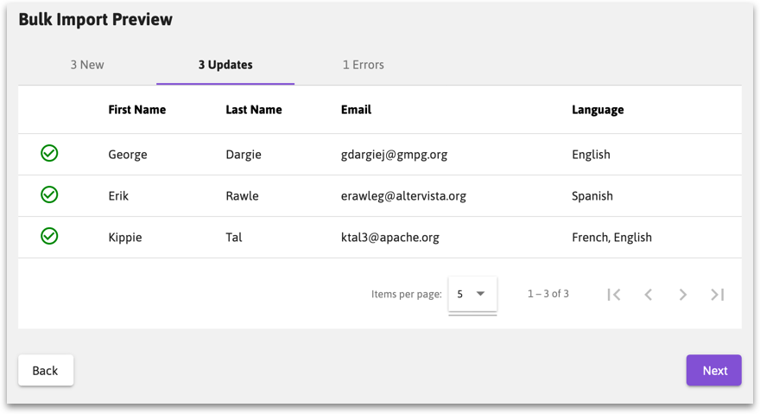Go to the first page icon

coord(614,295)
